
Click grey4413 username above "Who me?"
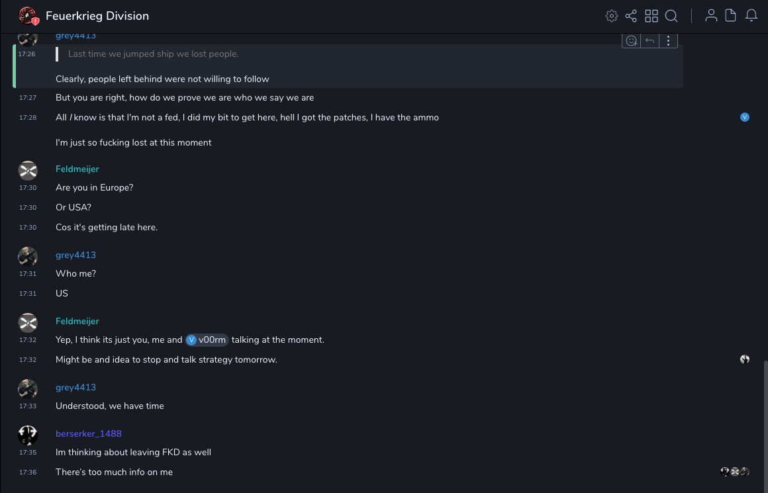(x=75, y=255)
